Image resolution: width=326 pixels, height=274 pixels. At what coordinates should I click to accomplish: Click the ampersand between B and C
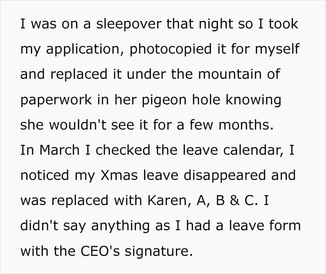[235, 200]
